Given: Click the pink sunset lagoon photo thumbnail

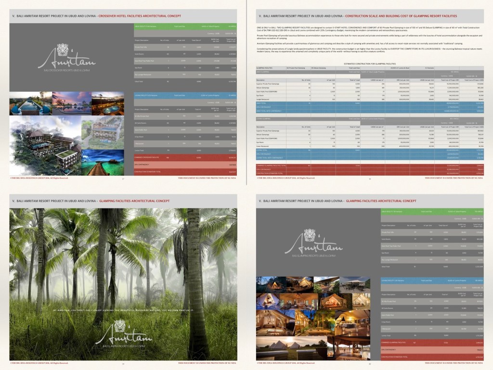Looking at the screenshot, I should 72,103.
